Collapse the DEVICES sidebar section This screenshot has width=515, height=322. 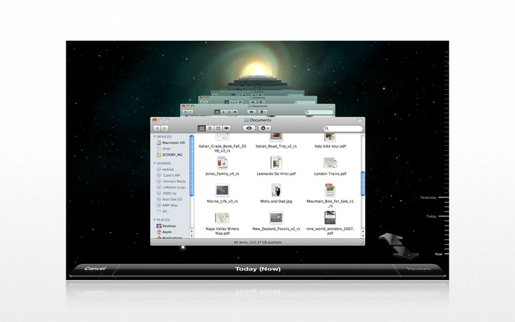[x=155, y=137]
